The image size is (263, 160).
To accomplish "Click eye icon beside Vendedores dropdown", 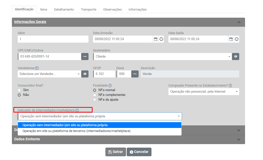I will point(85,74).
